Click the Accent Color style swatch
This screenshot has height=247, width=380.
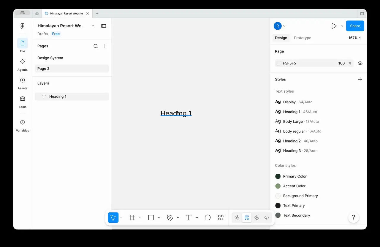click(278, 186)
